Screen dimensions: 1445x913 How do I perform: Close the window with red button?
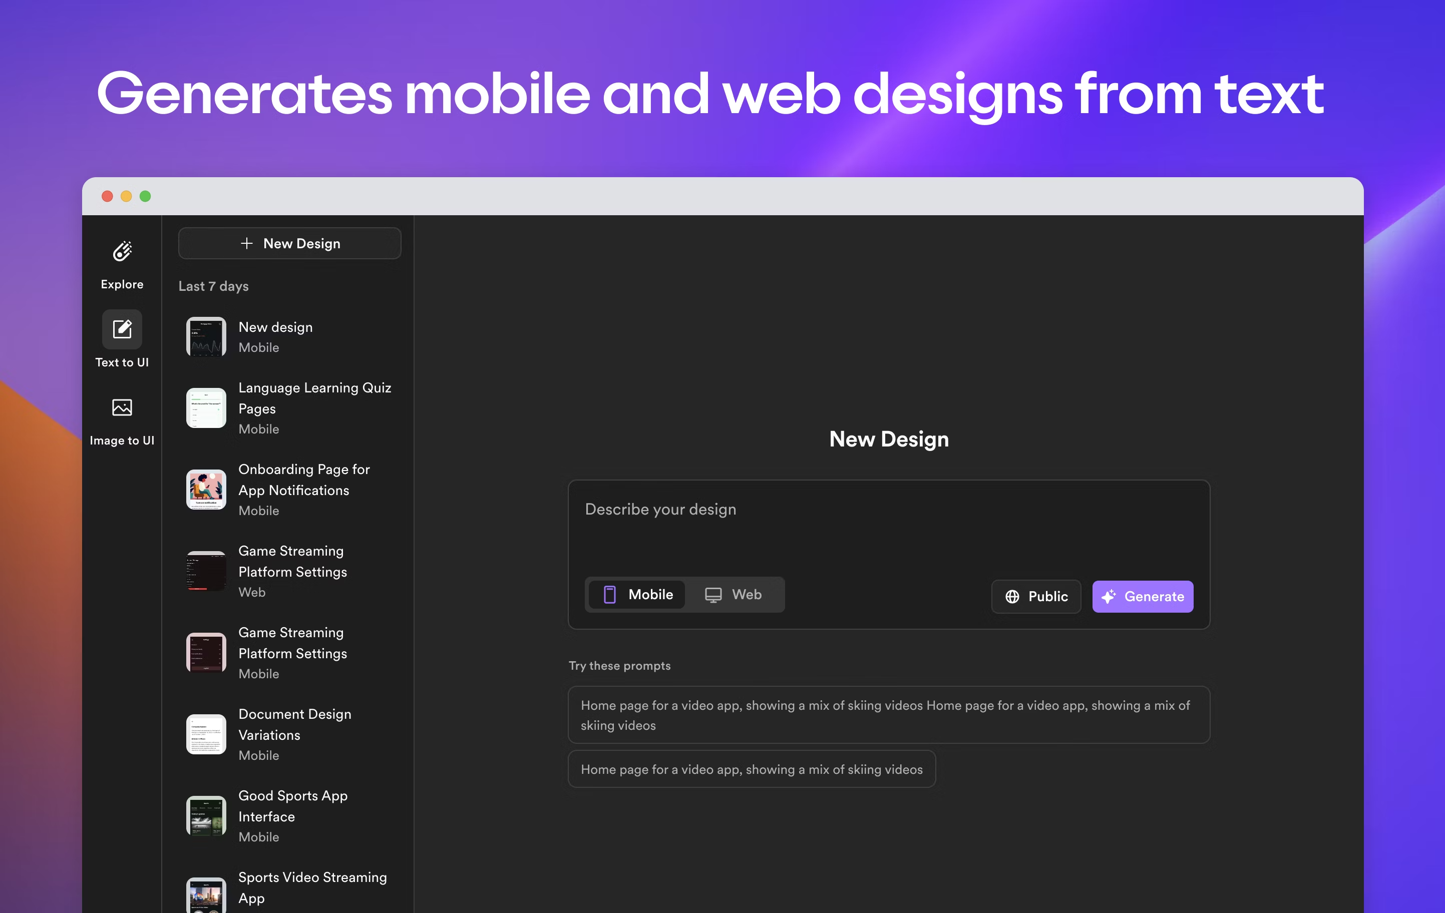coord(108,196)
